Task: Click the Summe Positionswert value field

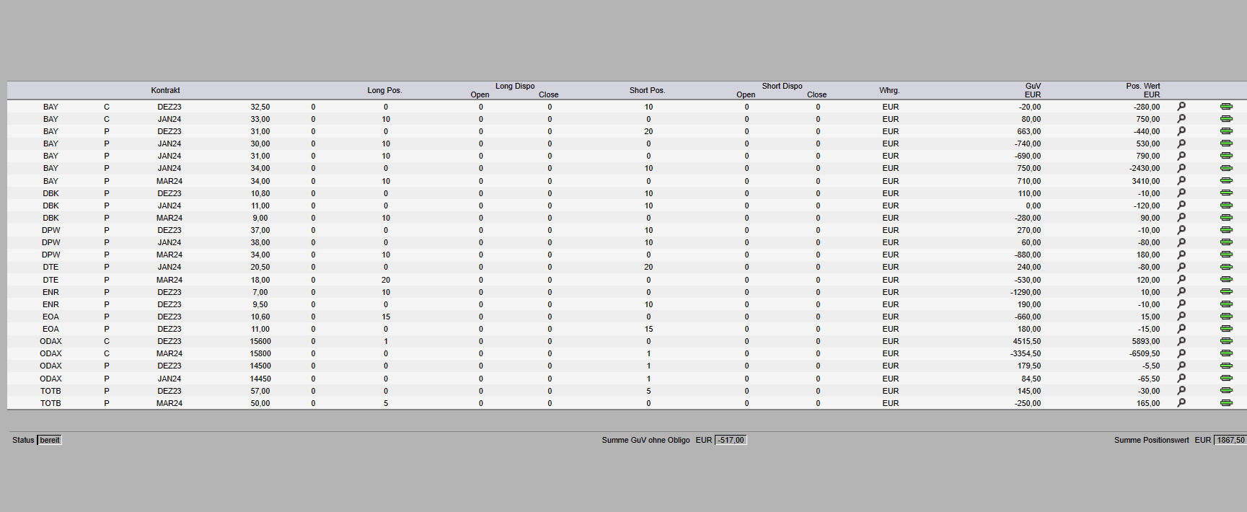Action: click(x=1230, y=440)
